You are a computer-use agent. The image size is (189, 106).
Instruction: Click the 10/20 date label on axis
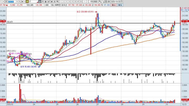click(x=184, y=104)
